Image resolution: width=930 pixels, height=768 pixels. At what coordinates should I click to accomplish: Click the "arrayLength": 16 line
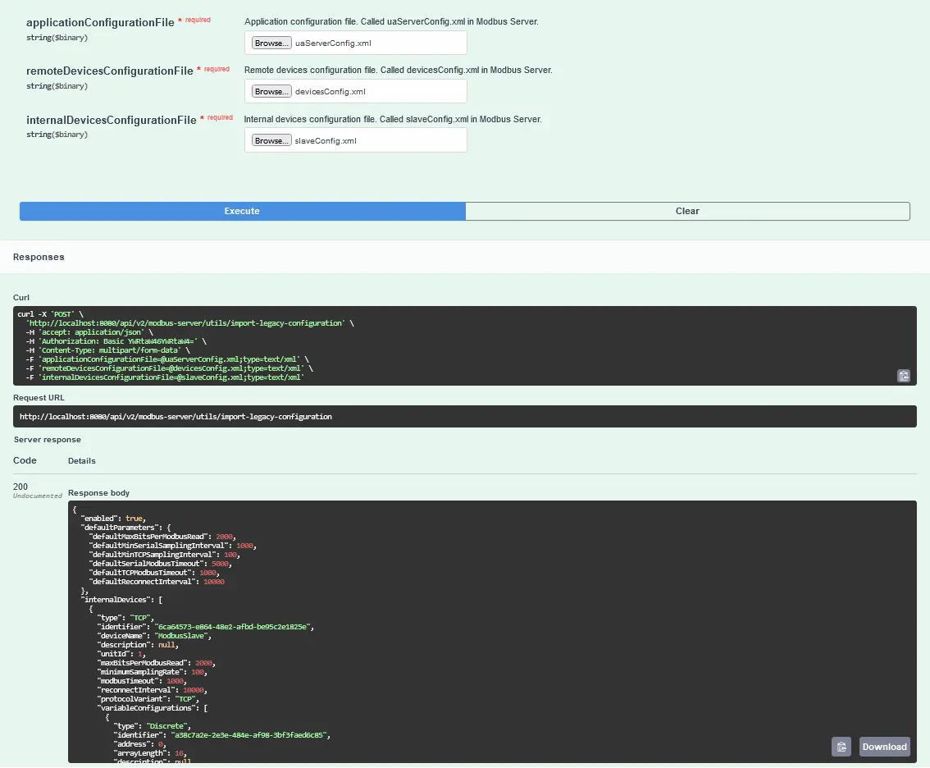150,753
